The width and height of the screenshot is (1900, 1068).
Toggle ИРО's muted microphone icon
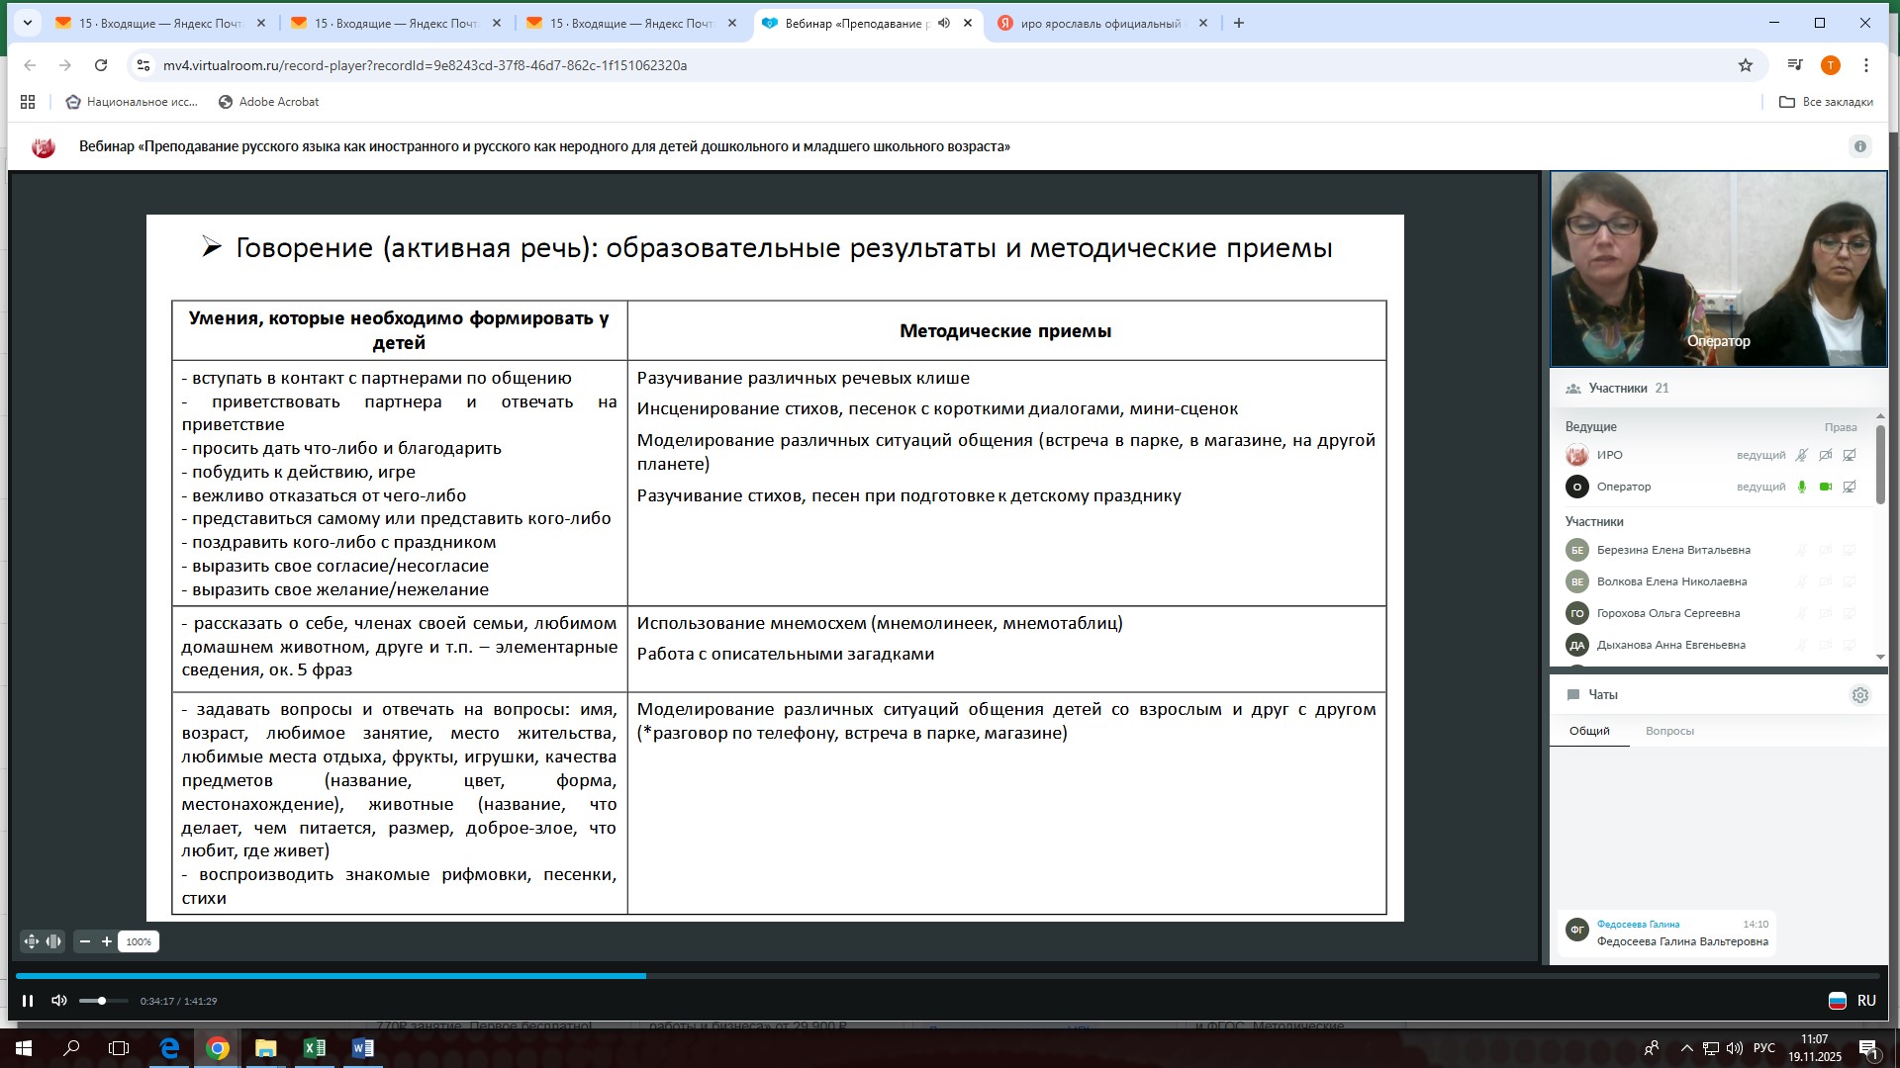pyautogui.click(x=1802, y=455)
